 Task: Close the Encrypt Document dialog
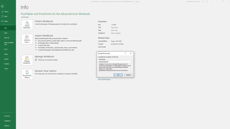[x=131, y=53]
